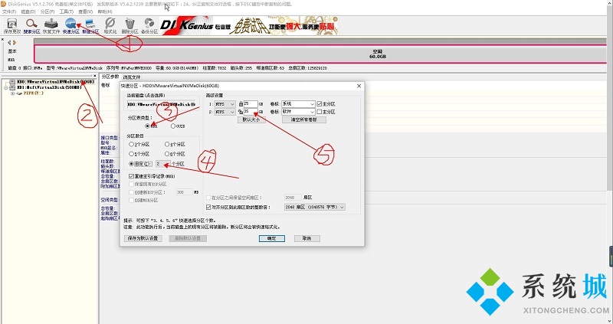The image size is (613, 324).
Task: Click the DiskGenius Professional ad banner
Action: coord(251,25)
